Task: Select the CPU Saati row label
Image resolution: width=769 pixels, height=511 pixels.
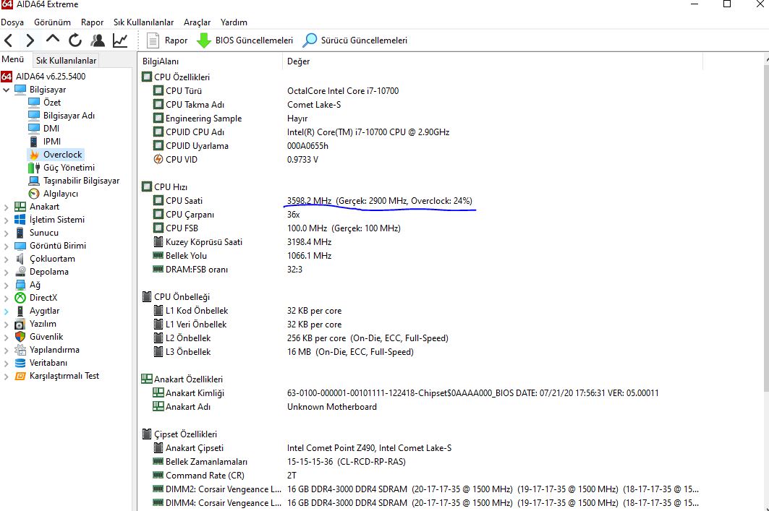Action: (184, 201)
